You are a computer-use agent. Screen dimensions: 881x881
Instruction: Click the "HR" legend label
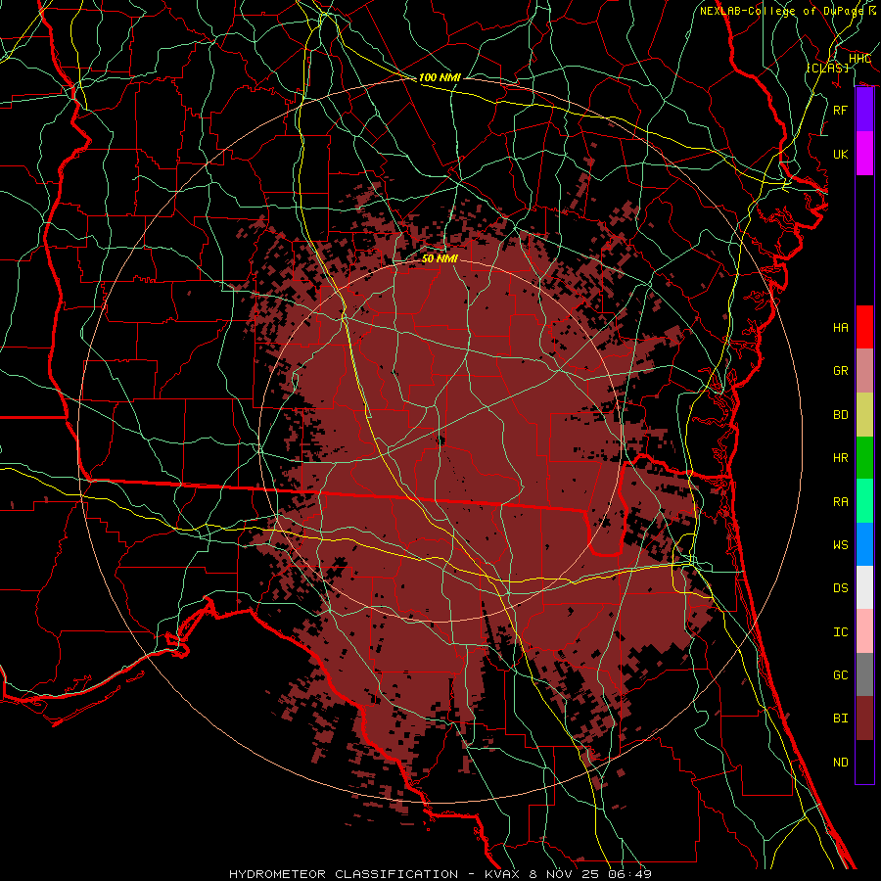840,458
